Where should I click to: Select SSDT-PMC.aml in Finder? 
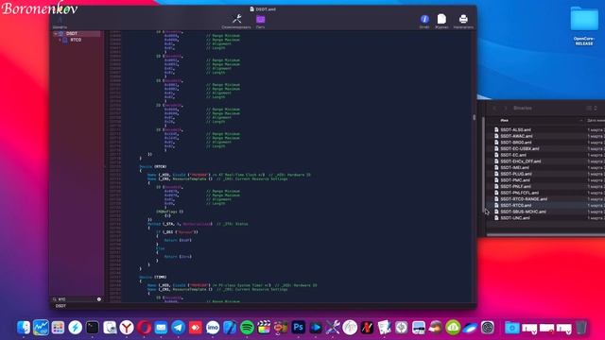[x=515, y=180]
